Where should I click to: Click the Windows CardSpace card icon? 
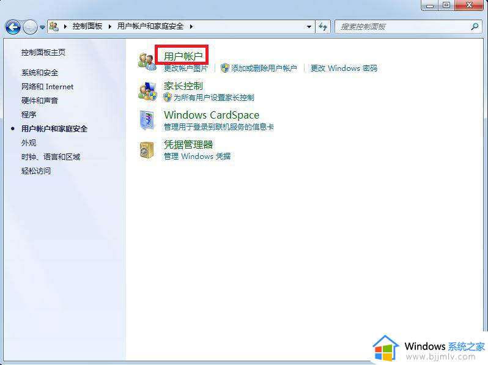click(x=147, y=120)
